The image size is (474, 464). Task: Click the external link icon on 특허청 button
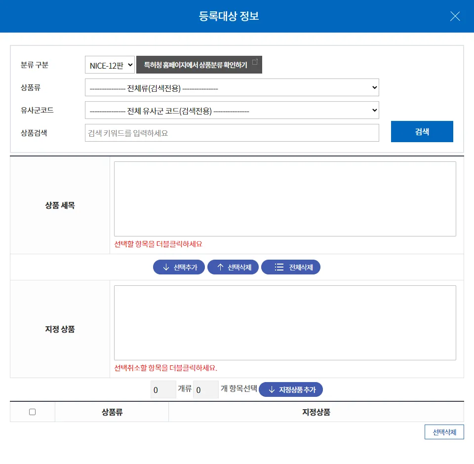coord(255,62)
